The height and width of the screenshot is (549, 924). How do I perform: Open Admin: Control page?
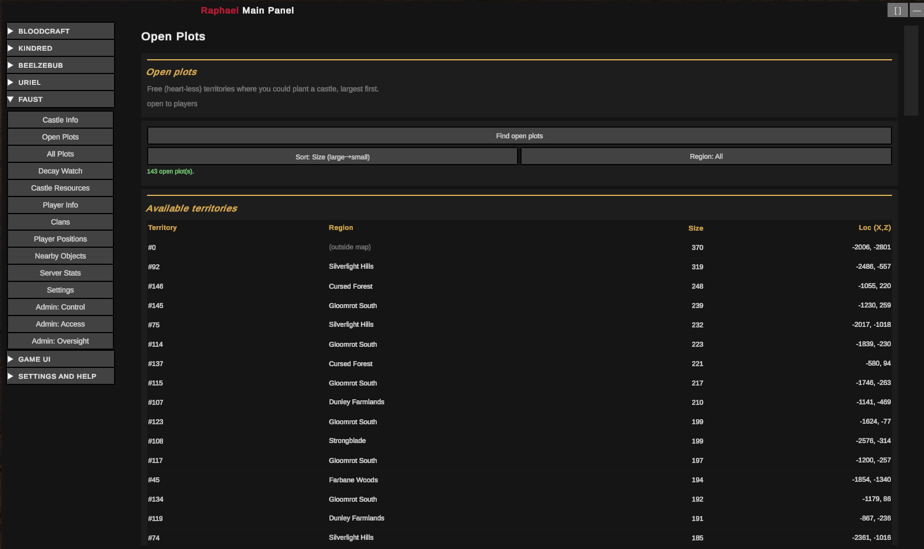(x=60, y=307)
